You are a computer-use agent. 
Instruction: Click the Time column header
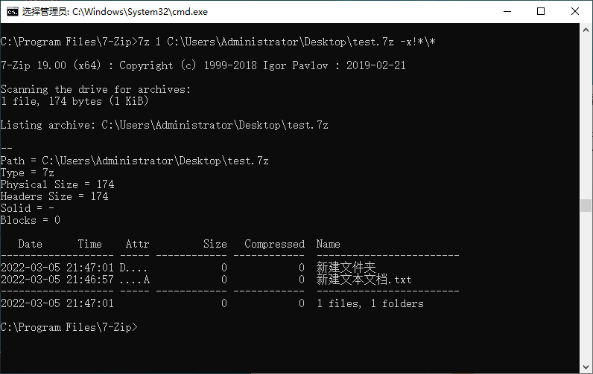click(89, 244)
